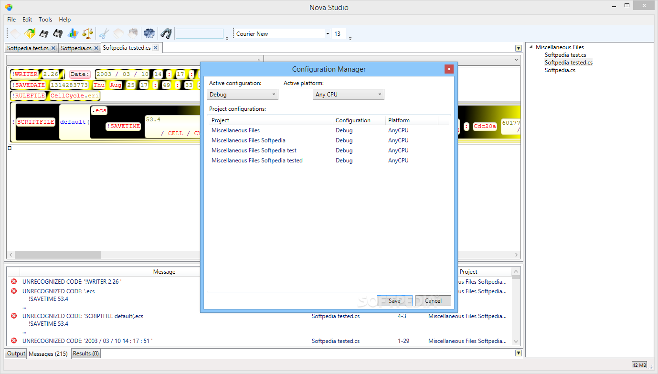This screenshot has height=374, width=658.
Task: Select the Miscellaneous Files project row in dialog
Action: tap(329, 130)
